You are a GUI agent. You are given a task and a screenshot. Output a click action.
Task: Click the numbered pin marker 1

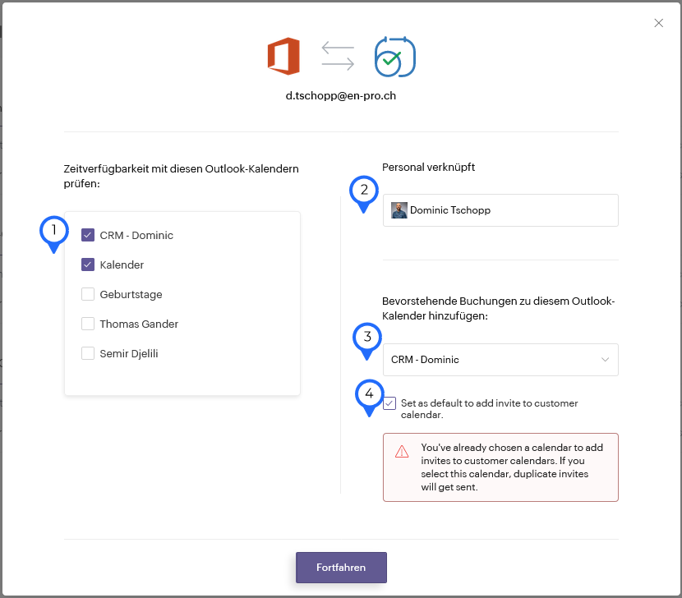click(x=54, y=234)
